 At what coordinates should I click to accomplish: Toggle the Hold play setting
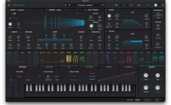tap(39, 77)
